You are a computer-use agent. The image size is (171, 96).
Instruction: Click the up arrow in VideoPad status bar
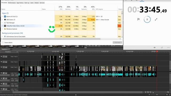tap(76, 95)
